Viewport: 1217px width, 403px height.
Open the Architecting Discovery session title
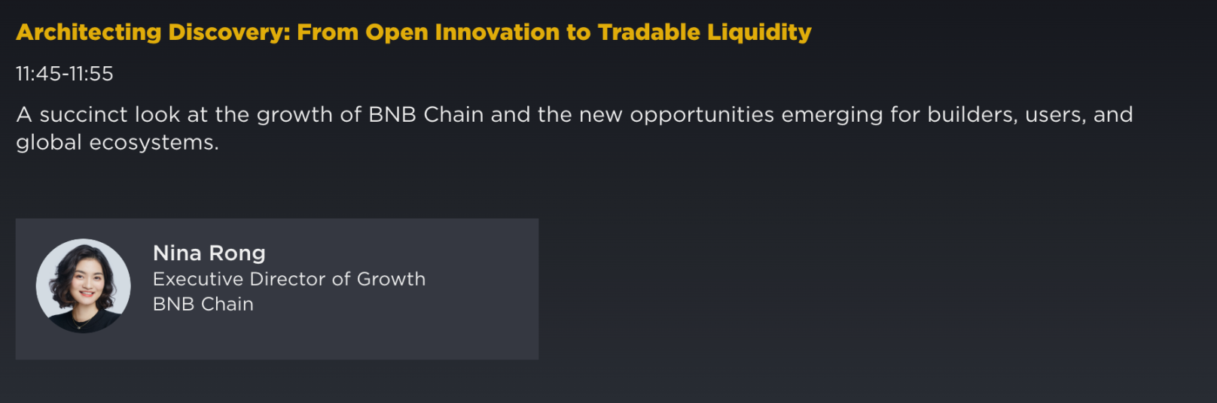click(x=413, y=32)
